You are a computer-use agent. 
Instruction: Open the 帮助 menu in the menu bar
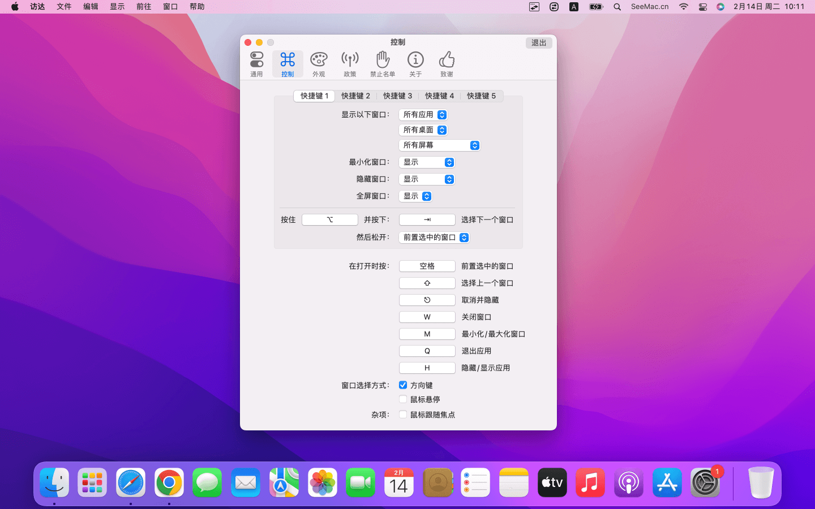197,7
